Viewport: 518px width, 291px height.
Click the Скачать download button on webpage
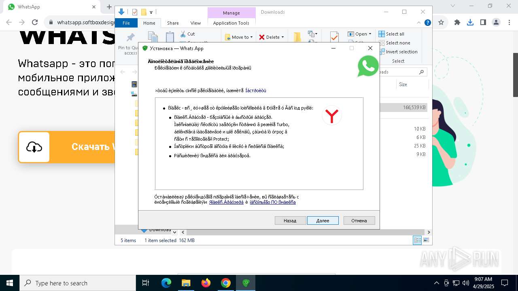click(x=67, y=147)
